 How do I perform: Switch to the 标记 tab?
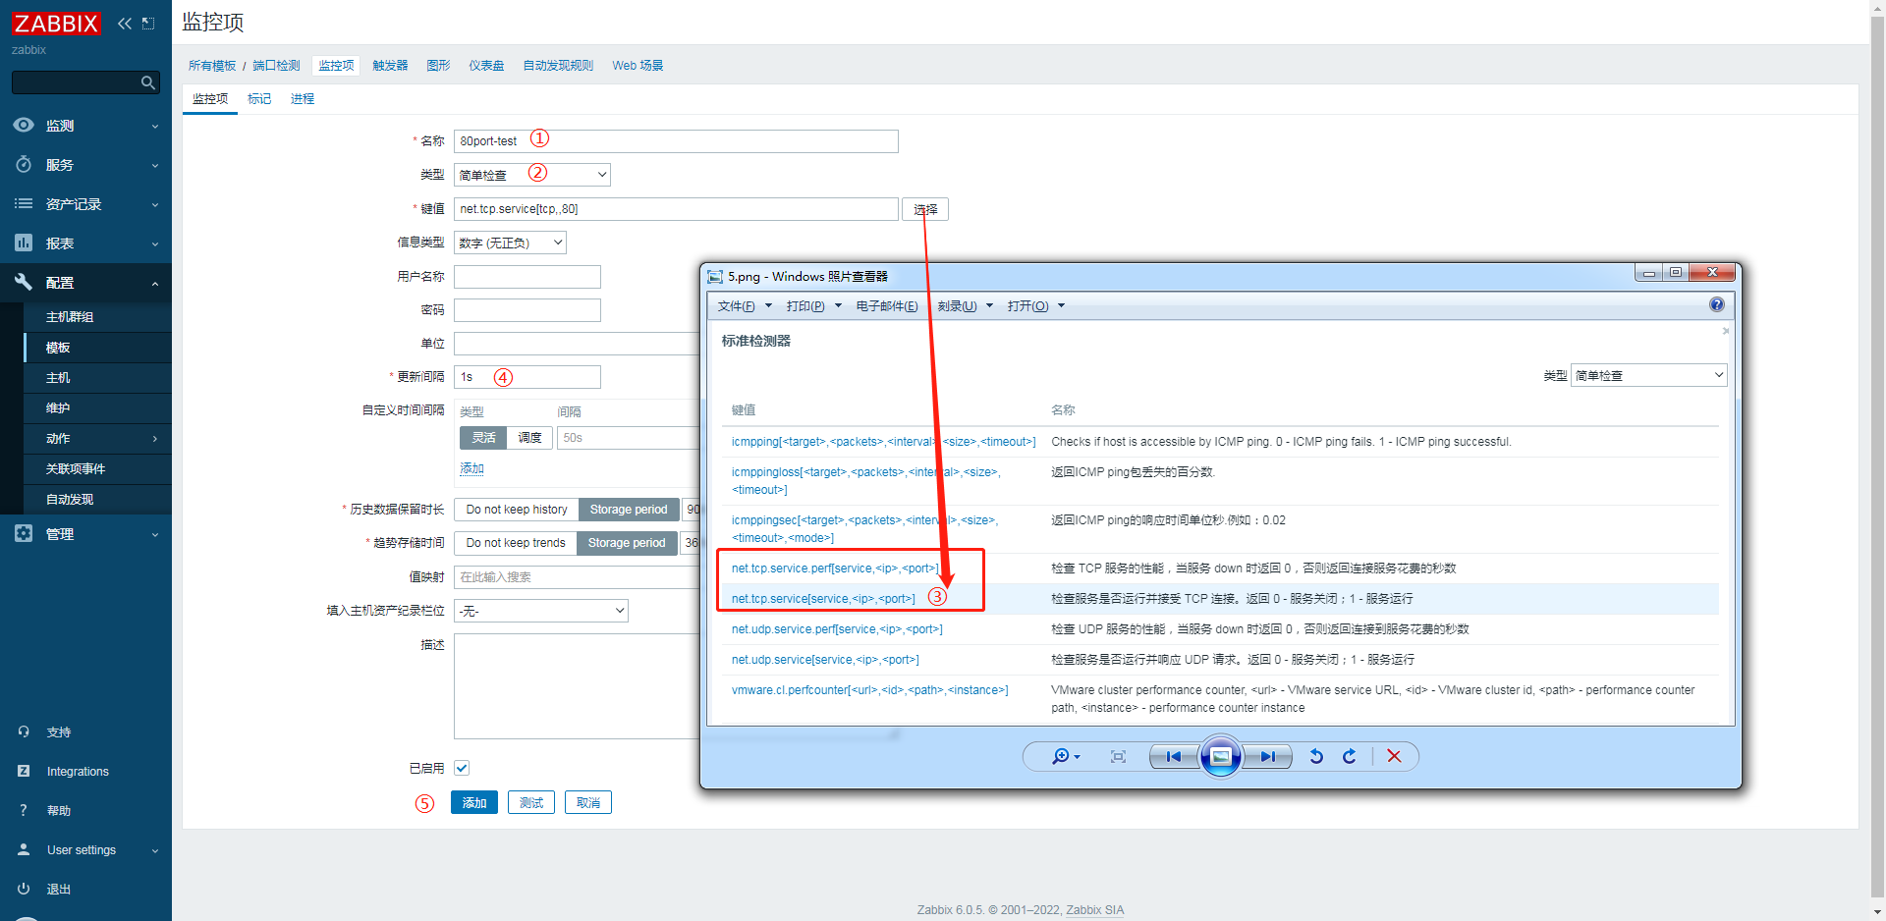coord(259,99)
